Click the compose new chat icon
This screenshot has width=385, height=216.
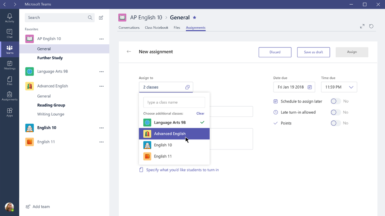(x=101, y=18)
